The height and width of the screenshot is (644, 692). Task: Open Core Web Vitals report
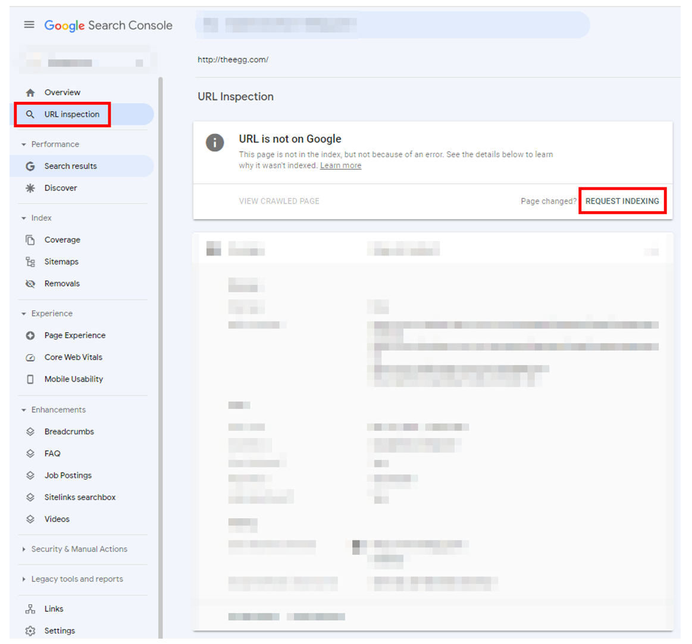(82, 358)
